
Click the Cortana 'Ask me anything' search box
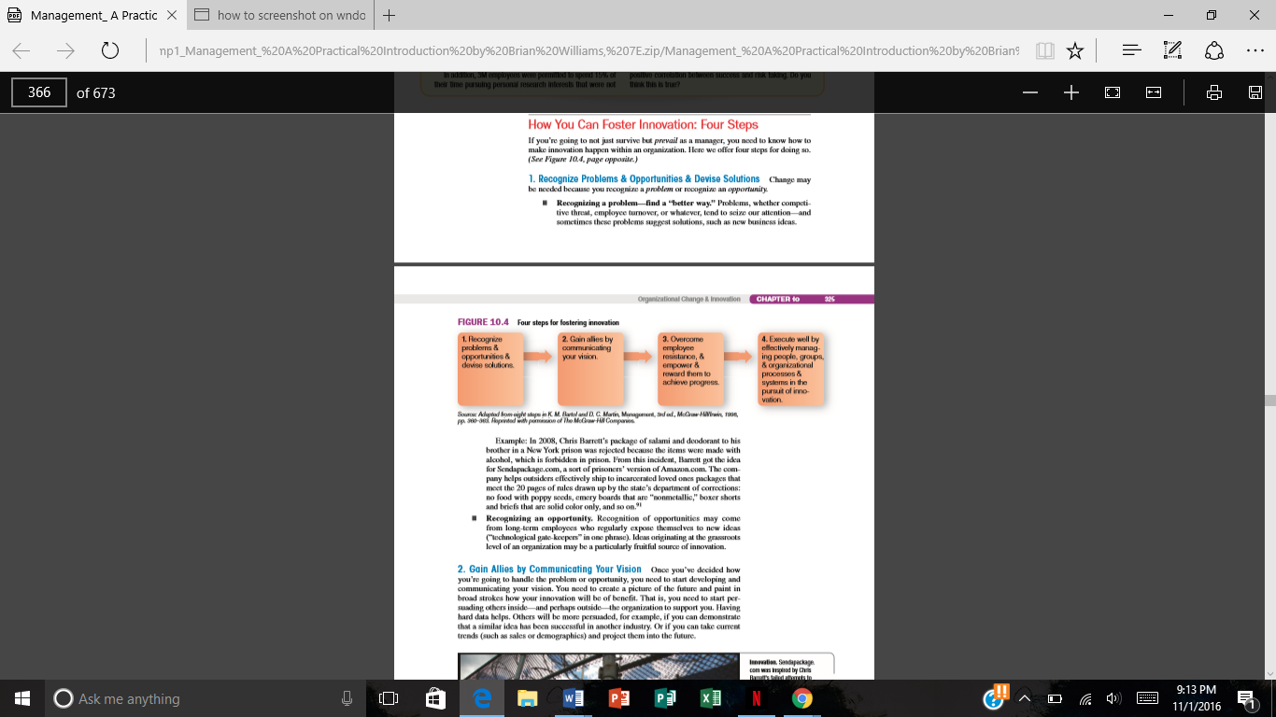coord(187,698)
